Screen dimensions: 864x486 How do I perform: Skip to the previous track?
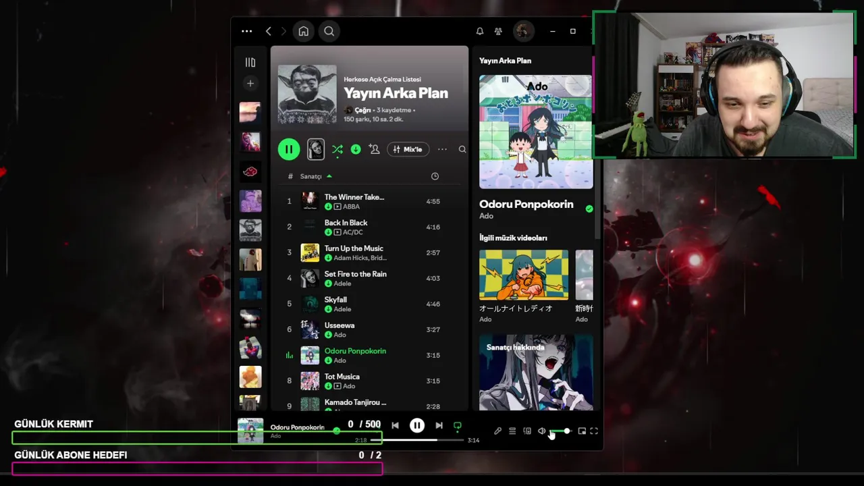pyautogui.click(x=395, y=425)
